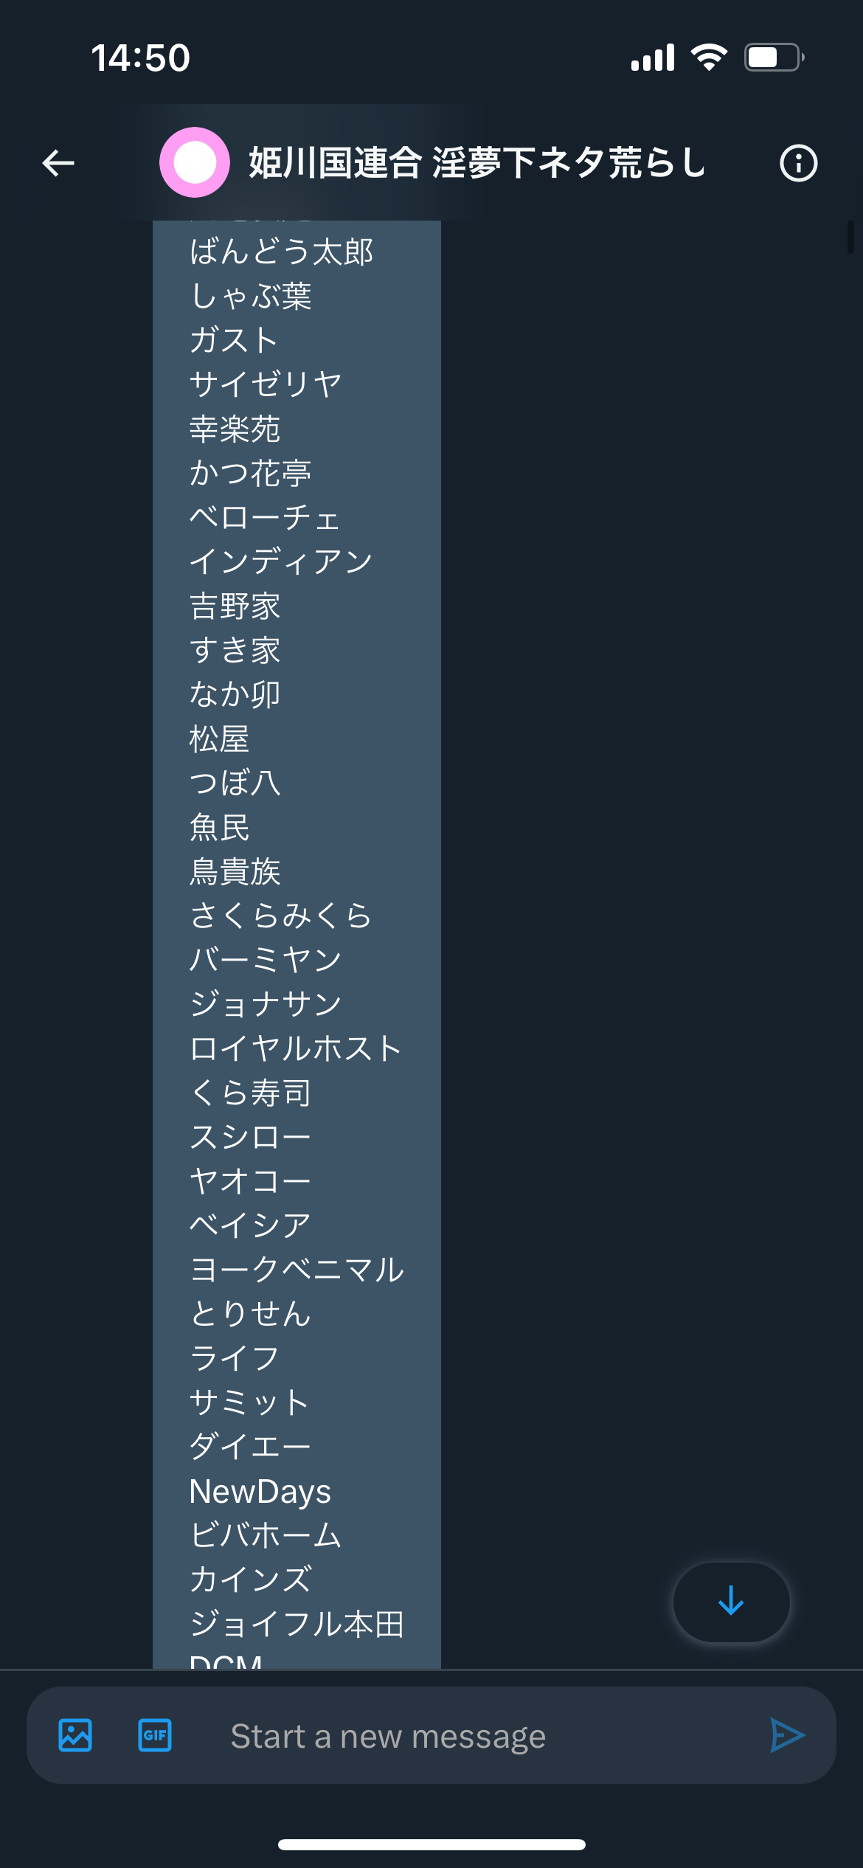Send message with paper plane icon
The height and width of the screenshot is (1868, 863).
pos(787,1735)
